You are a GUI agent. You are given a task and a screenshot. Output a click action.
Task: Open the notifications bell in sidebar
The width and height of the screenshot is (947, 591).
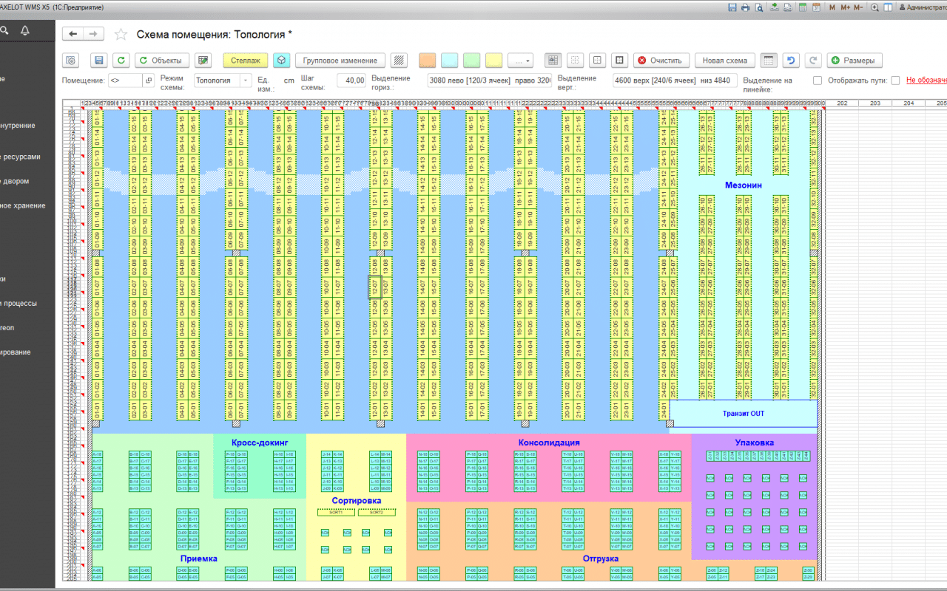coord(25,30)
